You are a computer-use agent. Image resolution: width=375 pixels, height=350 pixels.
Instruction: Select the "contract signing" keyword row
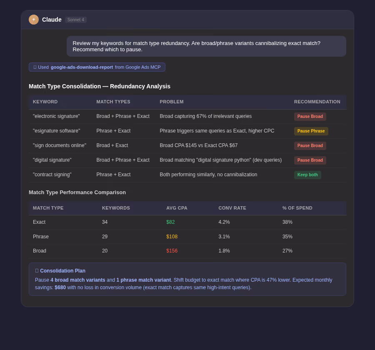(x=187, y=175)
